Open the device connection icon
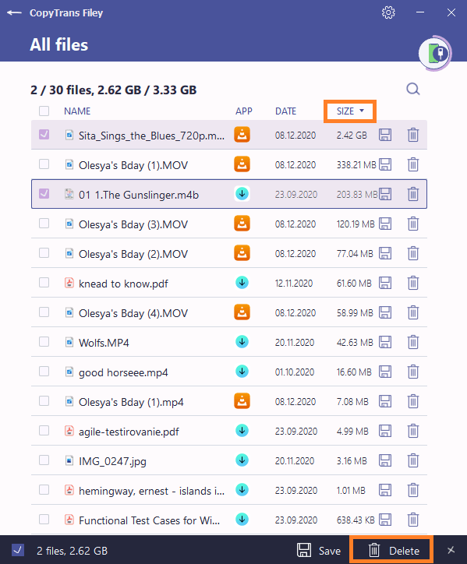The height and width of the screenshot is (564, 467). [435, 54]
